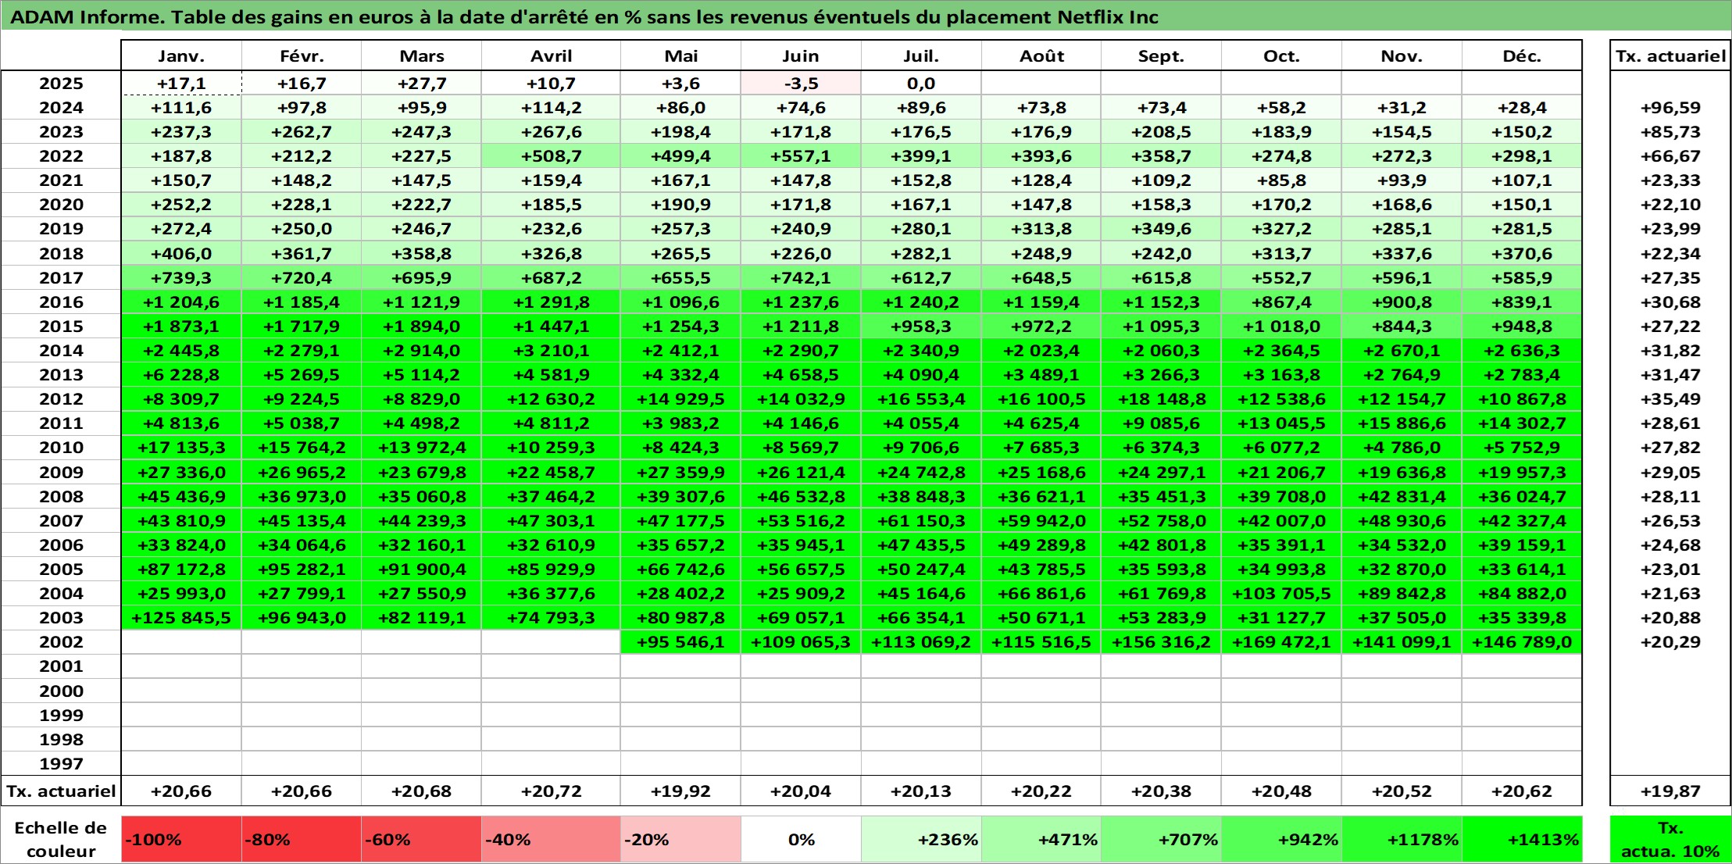Select the overall +19,87 actuarial rate cell
The height and width of the screenshot is (864, 1732).
coord(1670,791)
